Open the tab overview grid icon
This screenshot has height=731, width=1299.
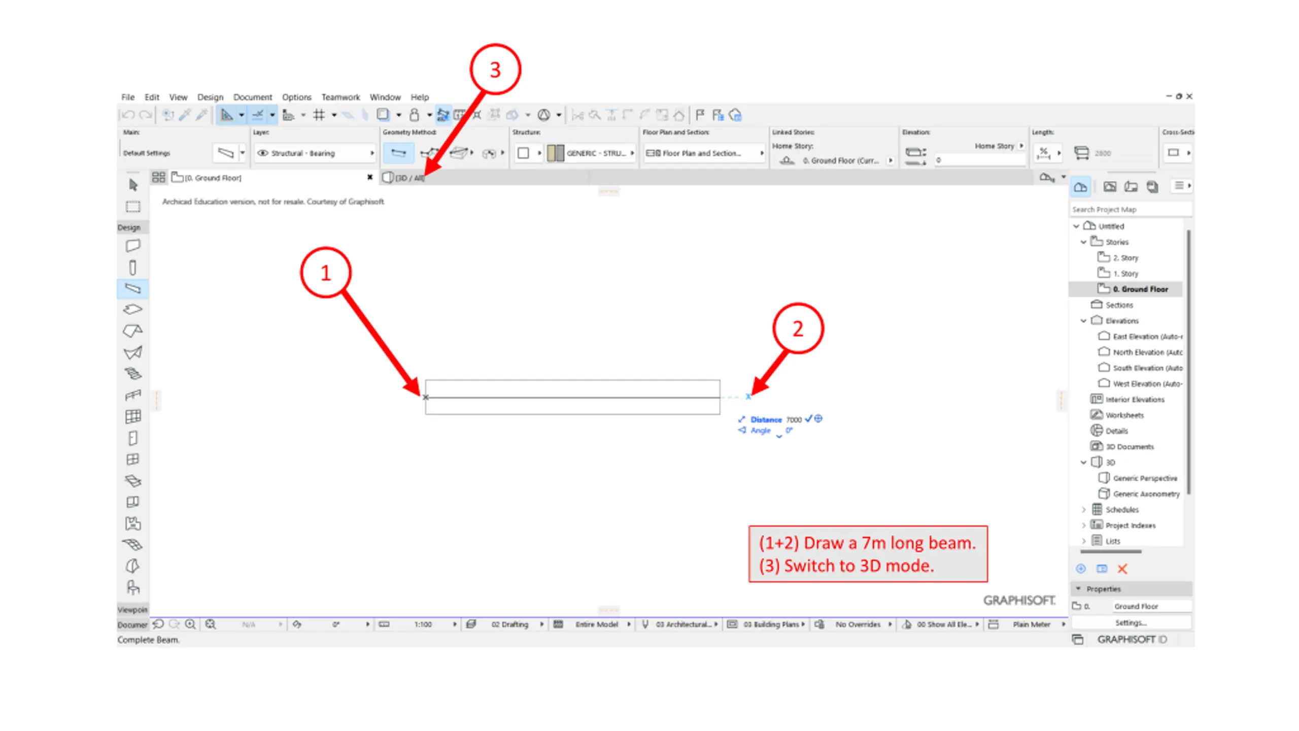pos(158,177)
